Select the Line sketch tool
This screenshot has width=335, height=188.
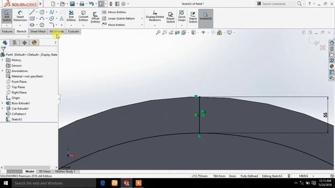point(32,12)
